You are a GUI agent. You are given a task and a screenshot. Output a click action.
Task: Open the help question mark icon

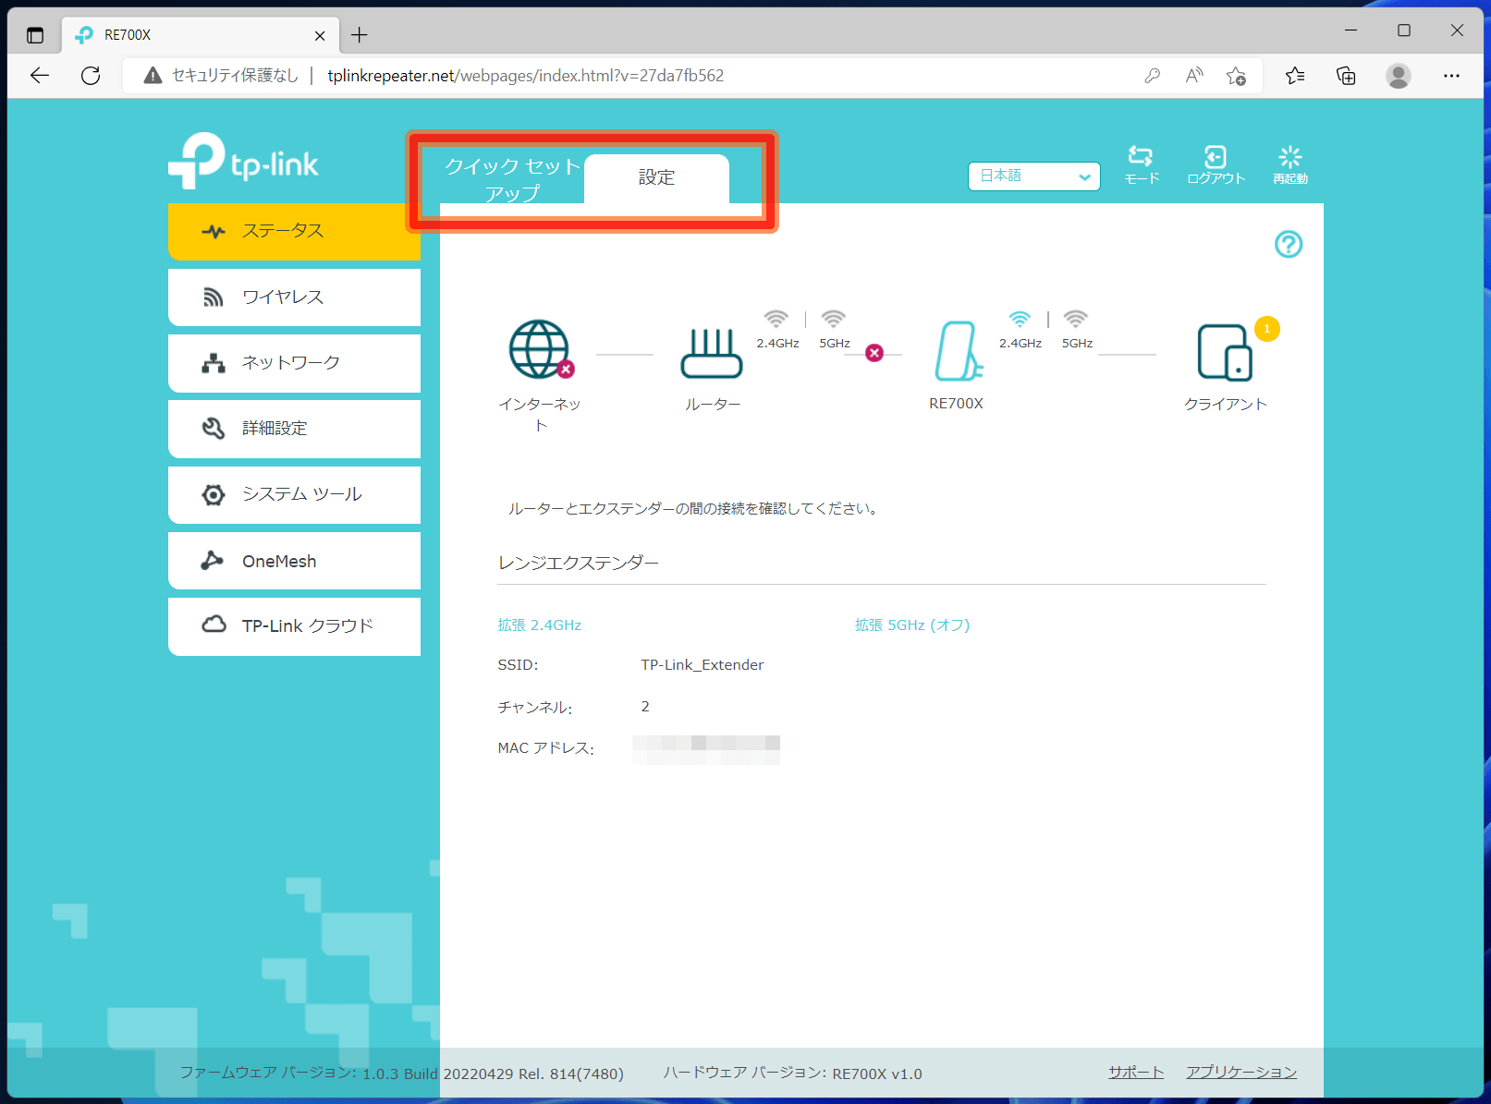click(x=1289, y=244)
